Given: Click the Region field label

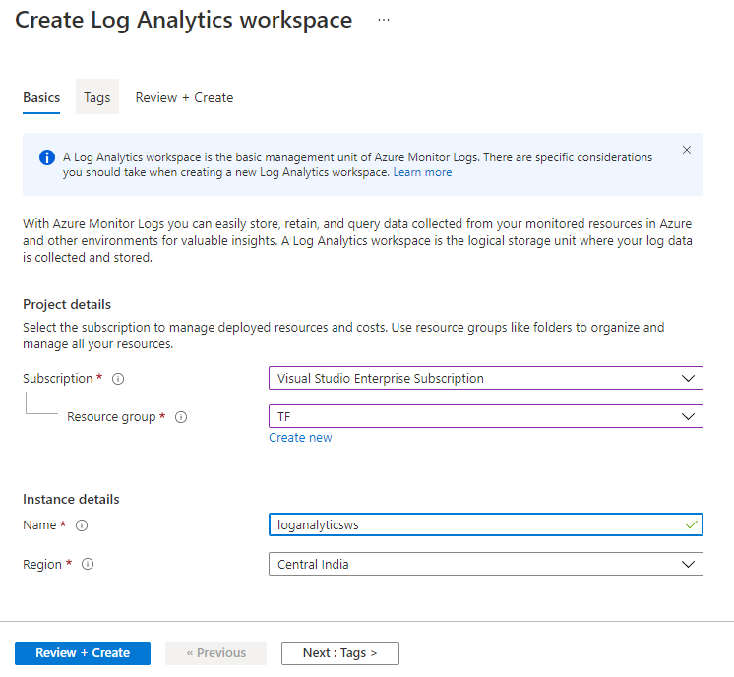Looking at the screenshot, I should coord(42,564).
